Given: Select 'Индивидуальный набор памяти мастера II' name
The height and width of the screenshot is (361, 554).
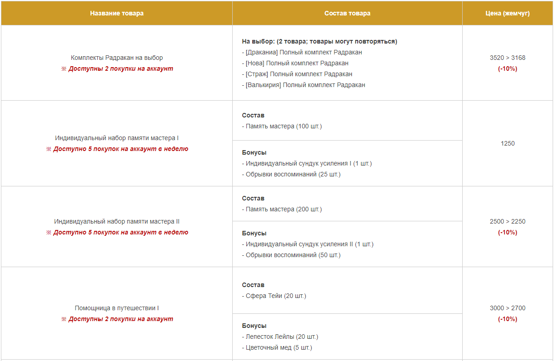Looking at the screenshot, I should point(117,221).
